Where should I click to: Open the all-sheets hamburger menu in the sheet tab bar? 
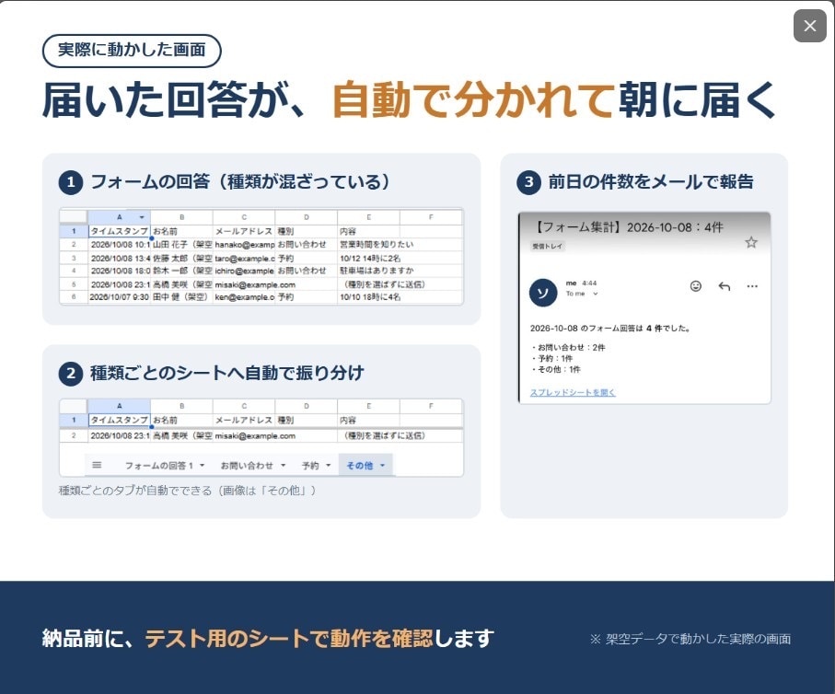coord(97,465)
